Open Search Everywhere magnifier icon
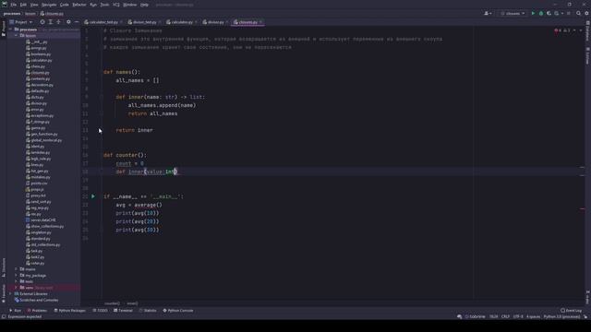 pos(578,13)
